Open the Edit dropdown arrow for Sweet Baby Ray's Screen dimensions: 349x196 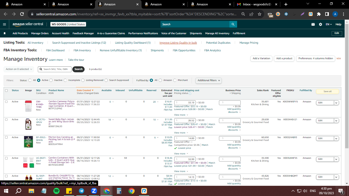336,120
